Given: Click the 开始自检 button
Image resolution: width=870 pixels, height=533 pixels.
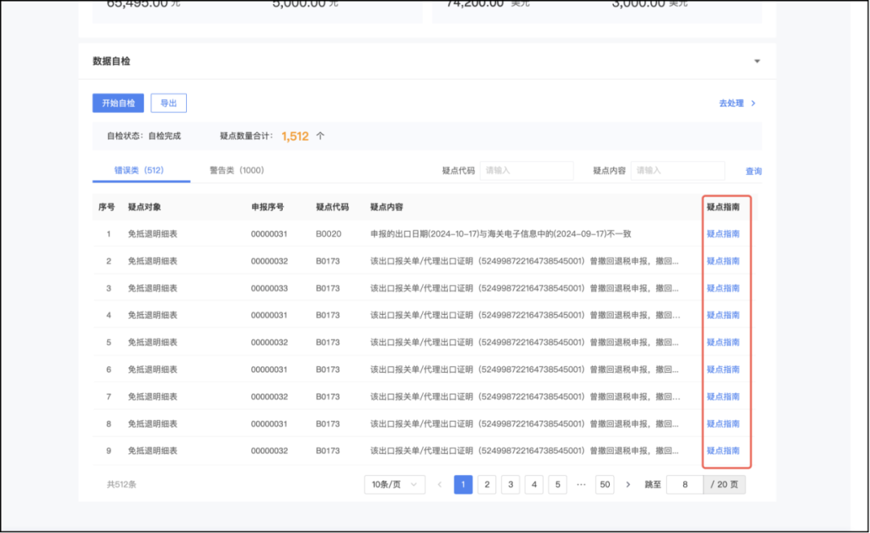Looking at the screenshot, I should pos(118,103).
